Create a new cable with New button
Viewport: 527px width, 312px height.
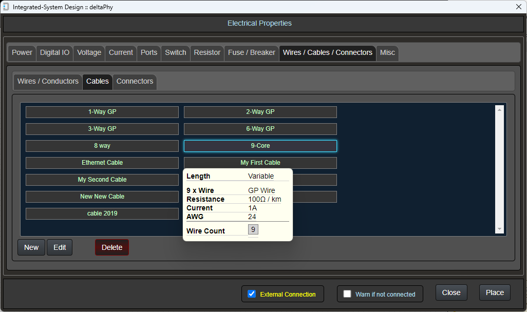point(31,247)
